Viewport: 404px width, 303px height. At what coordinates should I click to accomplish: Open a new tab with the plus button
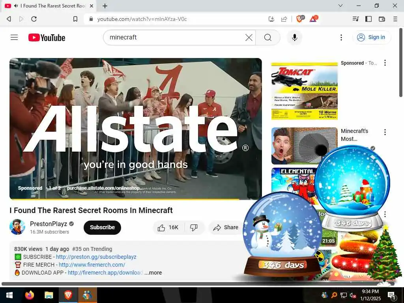coord(105,6)
